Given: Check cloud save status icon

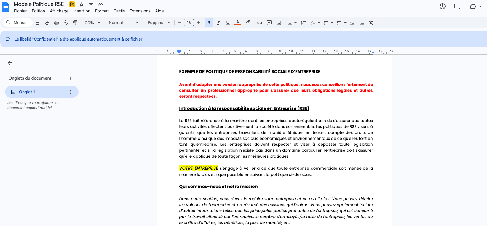Looking at the screenshot, I should click(x=100, y=4).
